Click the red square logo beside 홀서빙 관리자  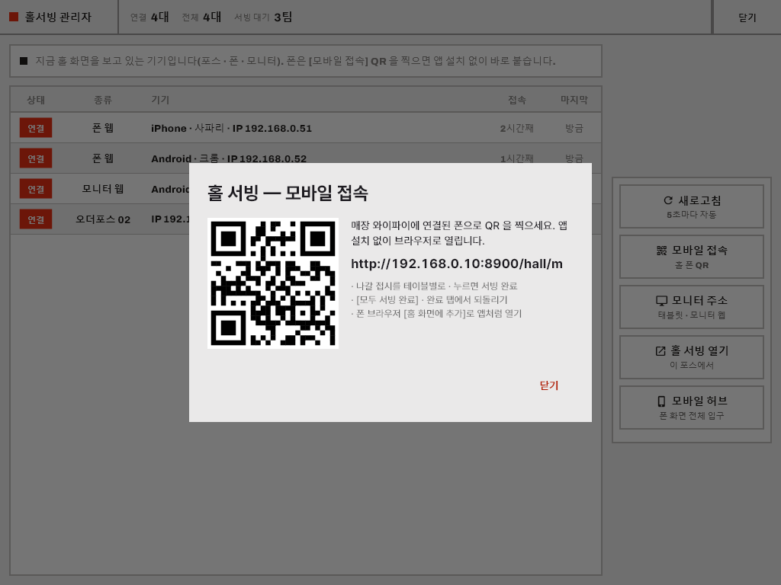pos(14,17)
